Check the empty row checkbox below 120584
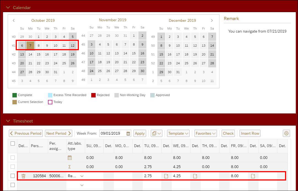This screenshot has width=298, height=191. (x=13, y=185)
